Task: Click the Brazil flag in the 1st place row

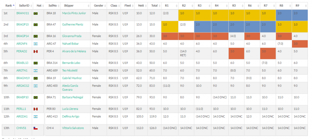Action: click(x=36, y=13)
